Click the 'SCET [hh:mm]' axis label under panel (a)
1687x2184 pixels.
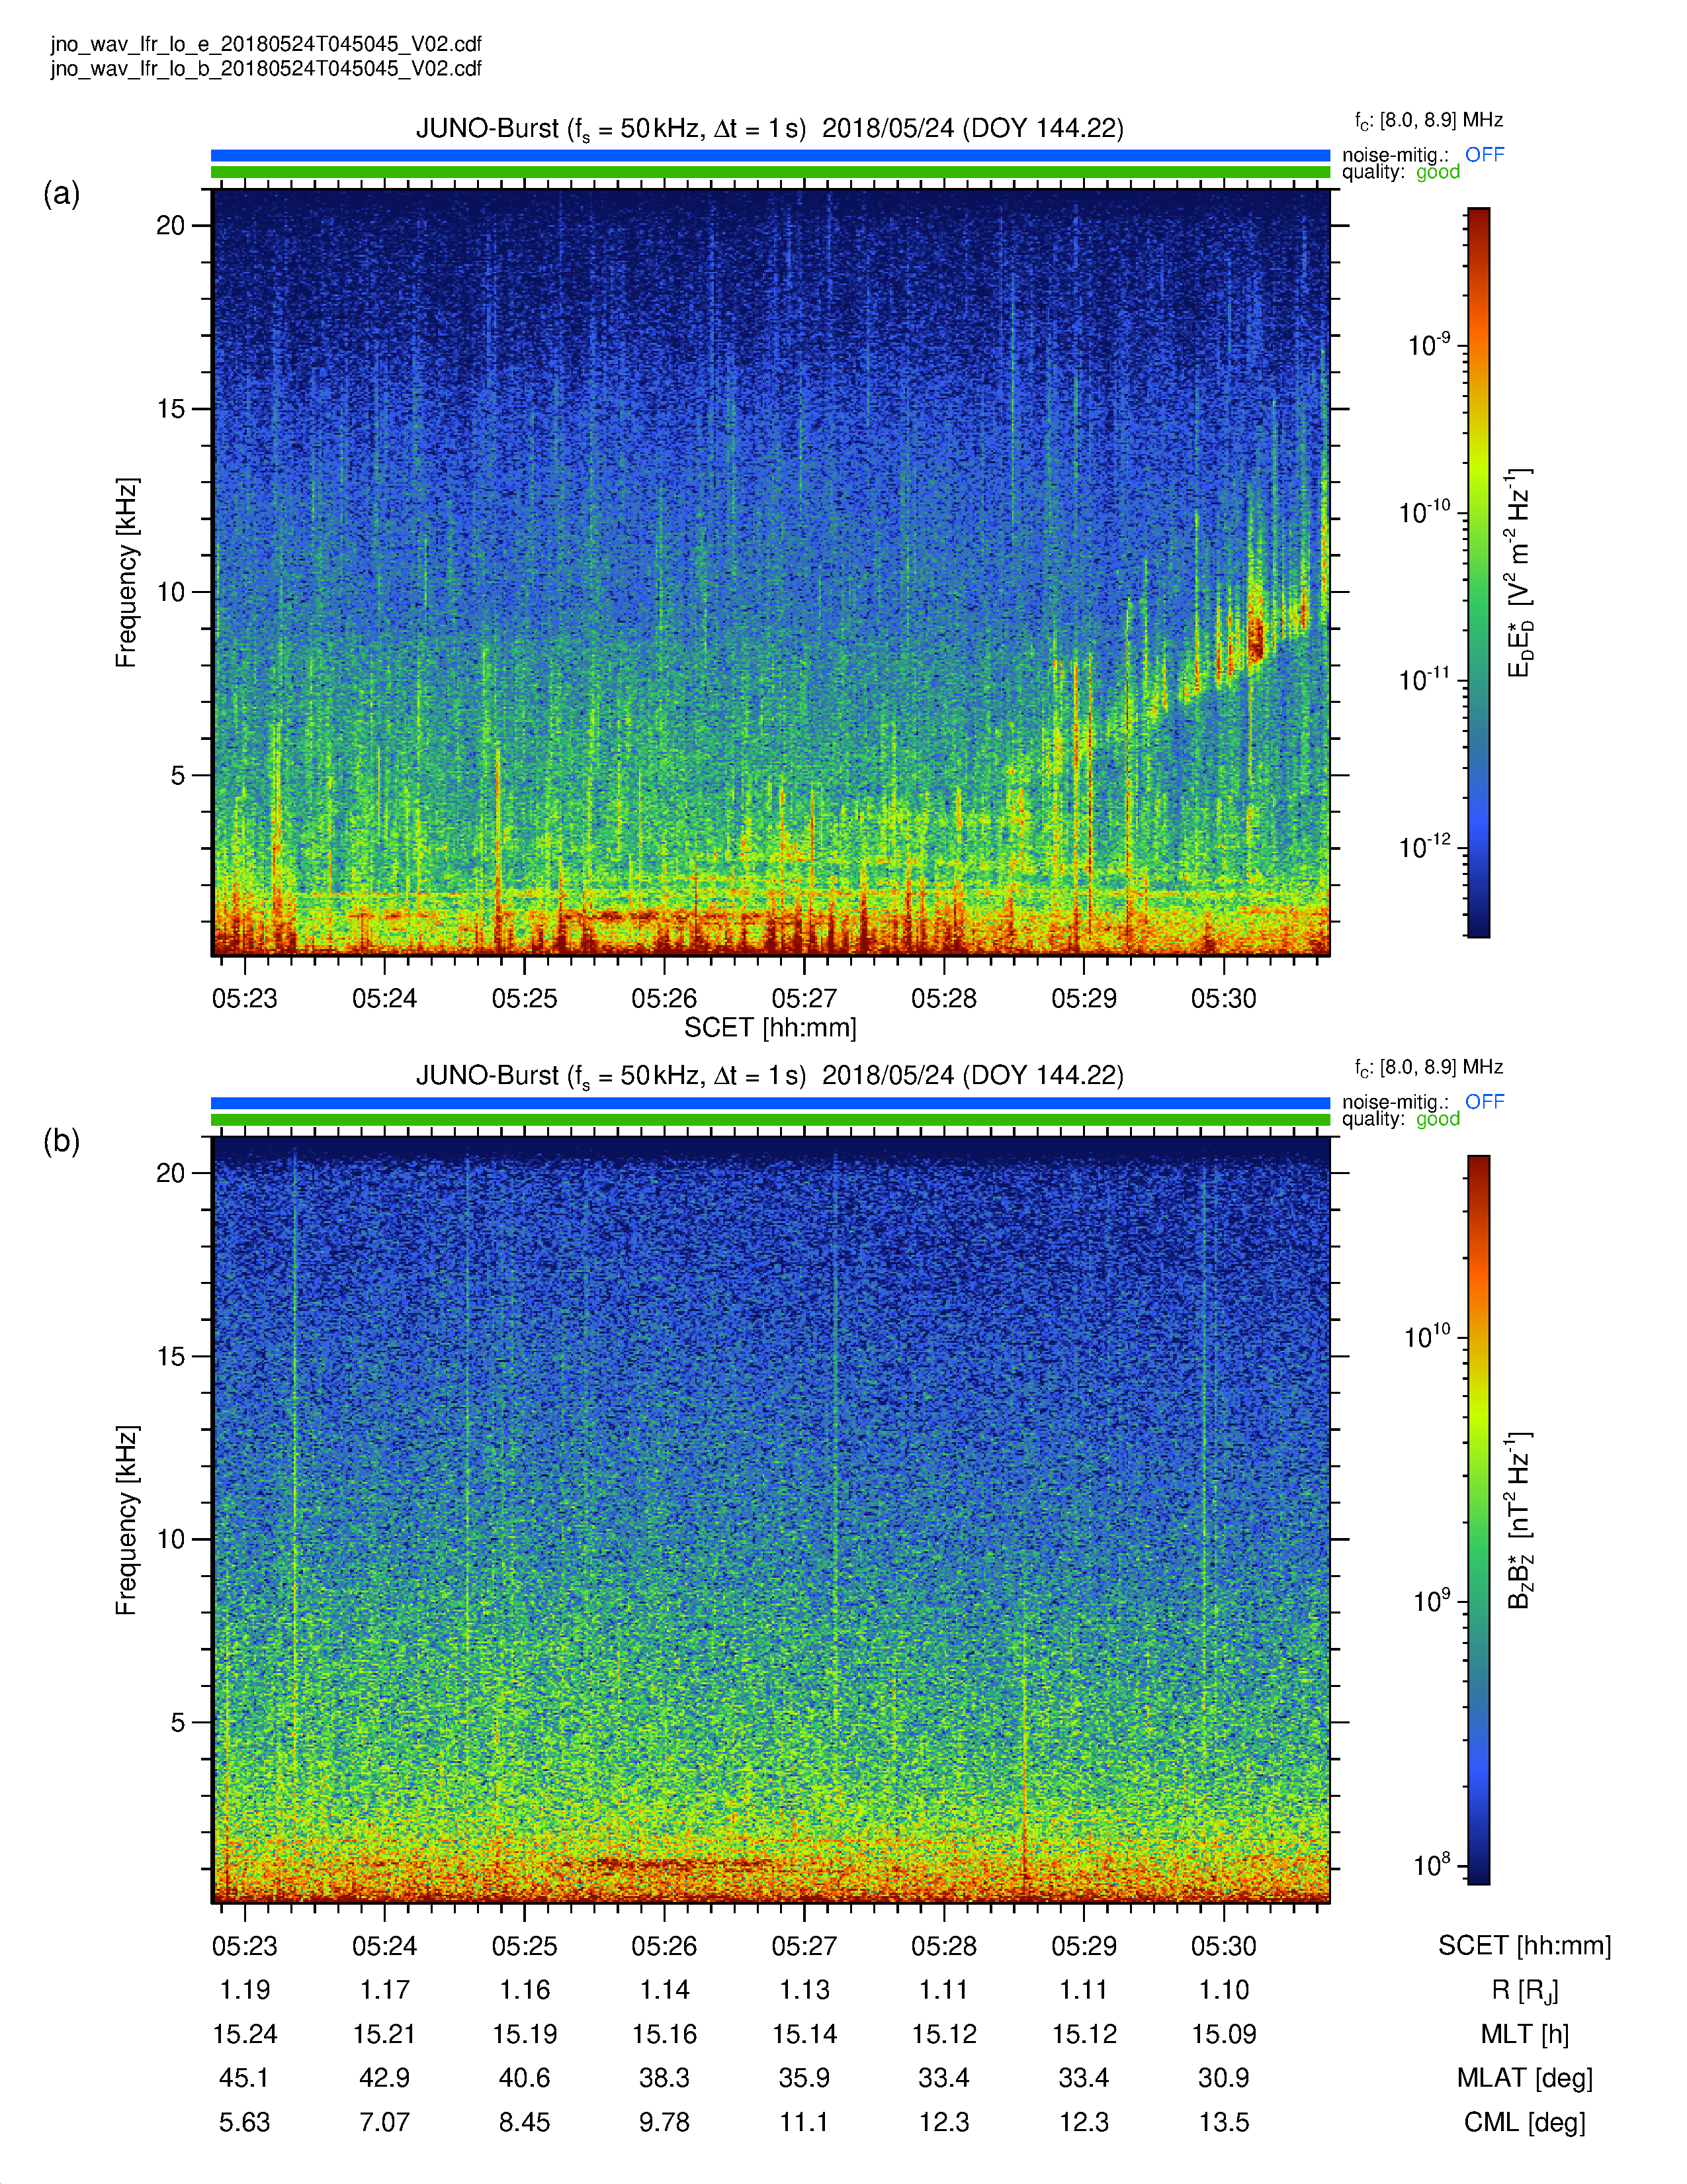[769, 1028]
